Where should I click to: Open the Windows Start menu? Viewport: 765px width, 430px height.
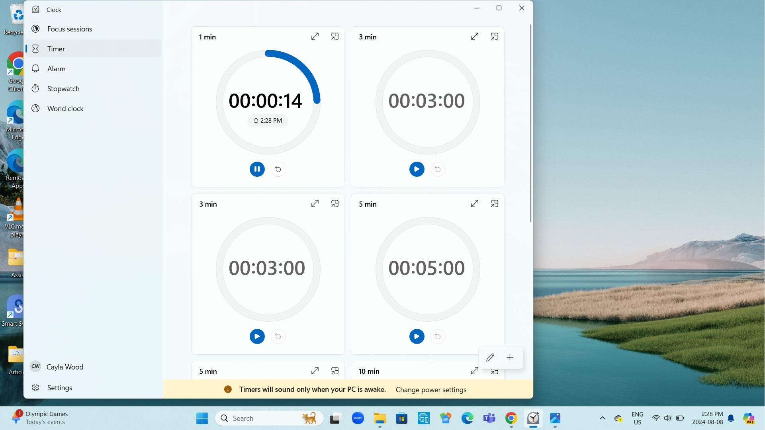pyautogui.click(x=202, y=418)
